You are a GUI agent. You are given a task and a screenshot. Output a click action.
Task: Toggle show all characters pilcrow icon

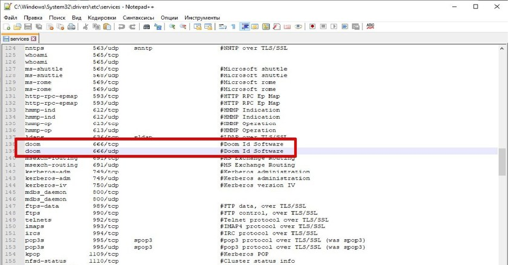233,27
